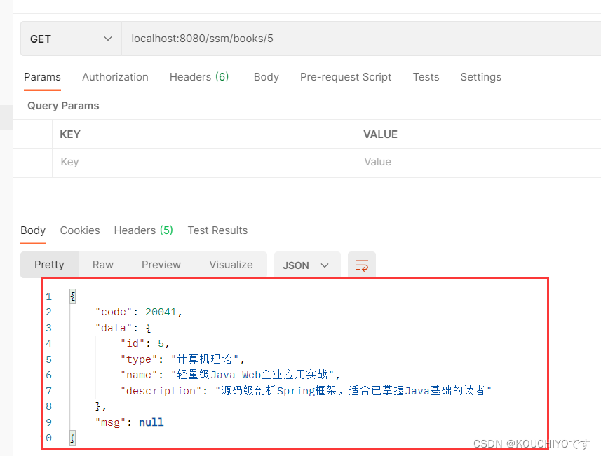Open the Authorization tab
Screen dimensions: 601x456
point(115,77)
